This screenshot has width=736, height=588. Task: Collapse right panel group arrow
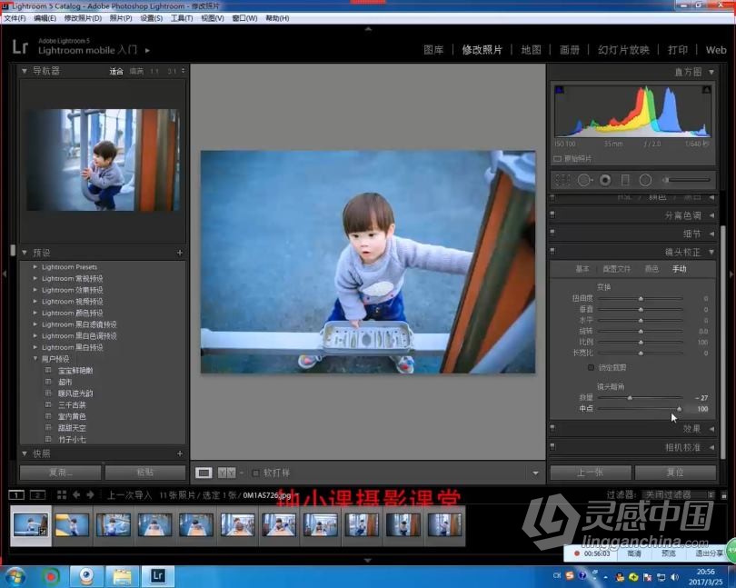click(731, 274)
